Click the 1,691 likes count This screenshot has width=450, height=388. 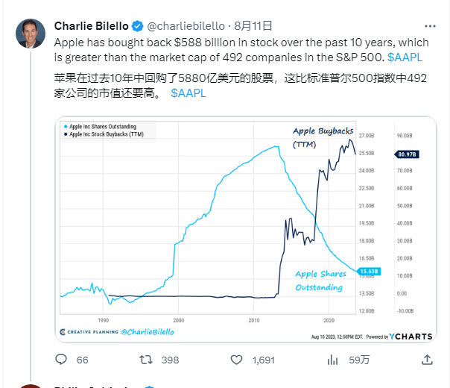tap(264, 360)
